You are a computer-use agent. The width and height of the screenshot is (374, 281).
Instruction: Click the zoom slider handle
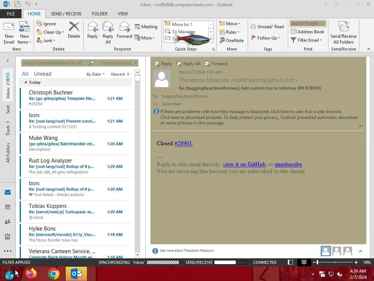tap(317, 262)
